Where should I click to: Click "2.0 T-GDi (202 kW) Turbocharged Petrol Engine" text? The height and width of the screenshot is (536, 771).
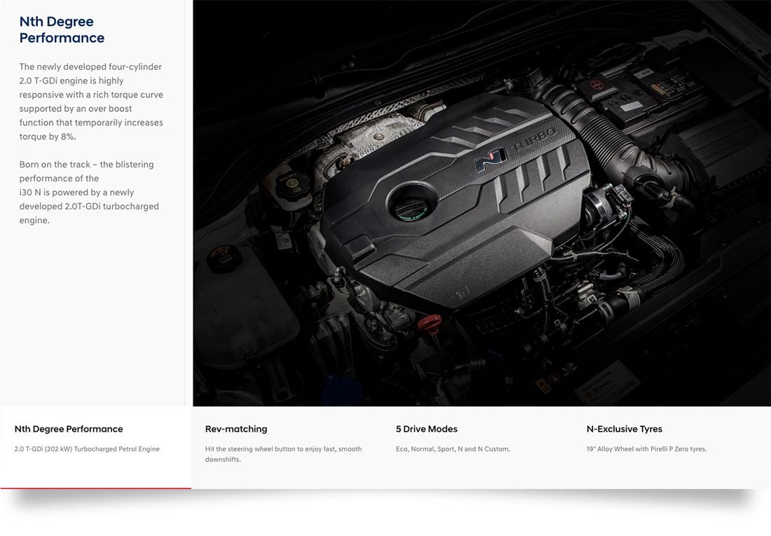click(x=87, y=449)
